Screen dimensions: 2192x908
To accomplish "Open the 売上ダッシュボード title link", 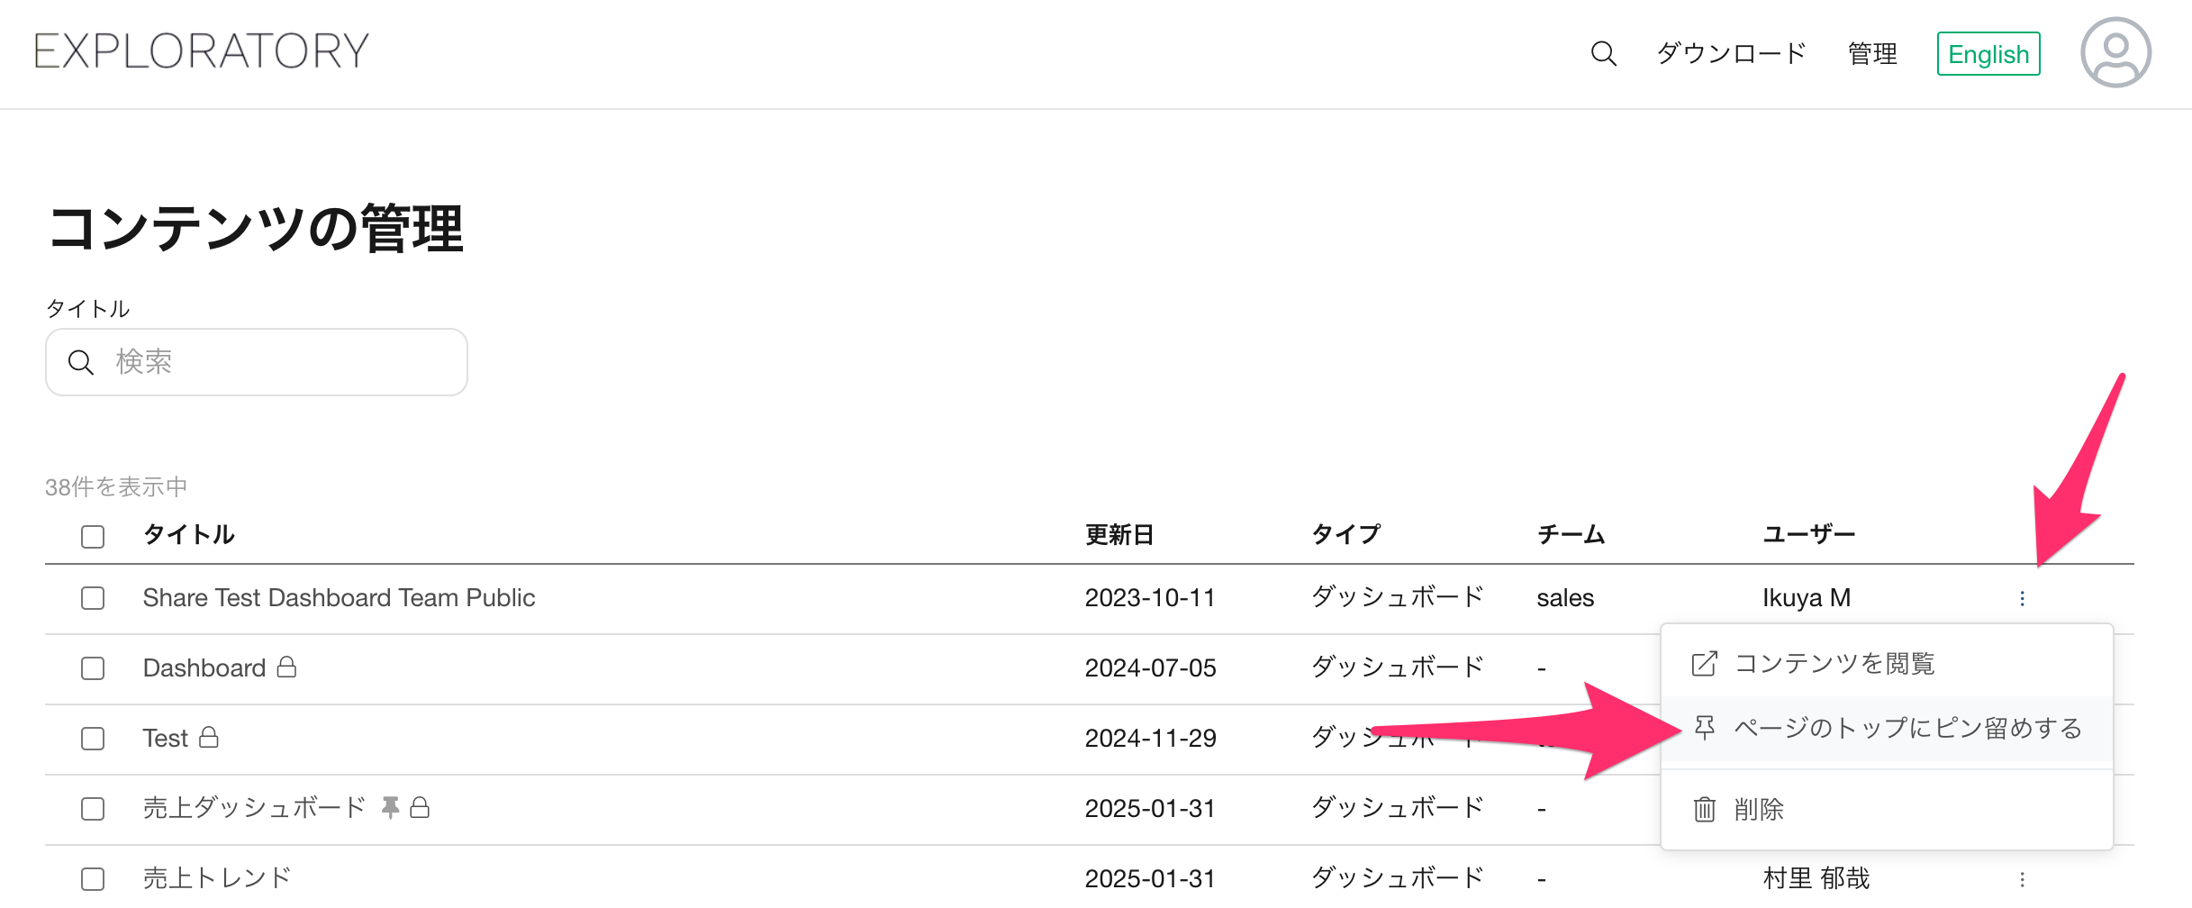I will coord(254,807).
